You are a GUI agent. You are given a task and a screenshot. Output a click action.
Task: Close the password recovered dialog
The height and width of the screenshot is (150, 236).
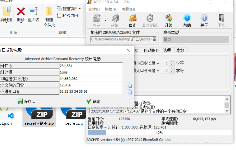128,50
